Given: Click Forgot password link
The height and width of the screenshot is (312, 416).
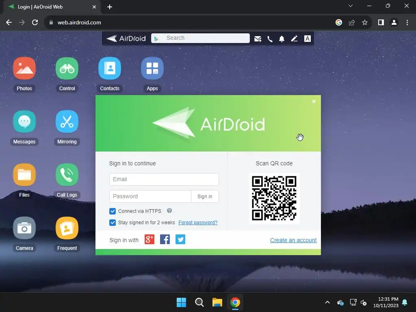Looking at the screenshot, I should (198, 223).
